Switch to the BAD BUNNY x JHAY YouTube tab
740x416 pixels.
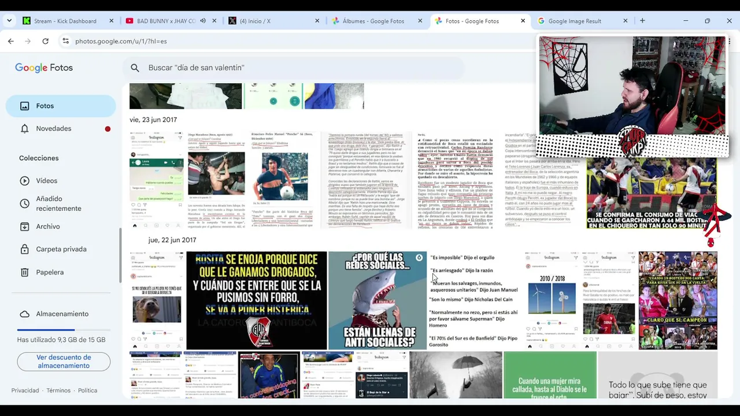point(171,21)
